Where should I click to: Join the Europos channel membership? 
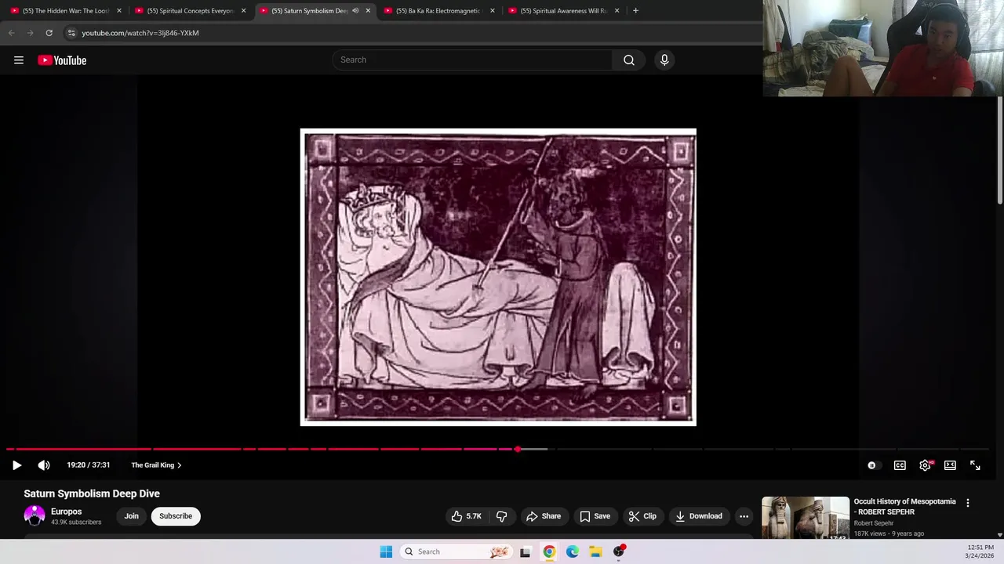[x=131, y=516]
